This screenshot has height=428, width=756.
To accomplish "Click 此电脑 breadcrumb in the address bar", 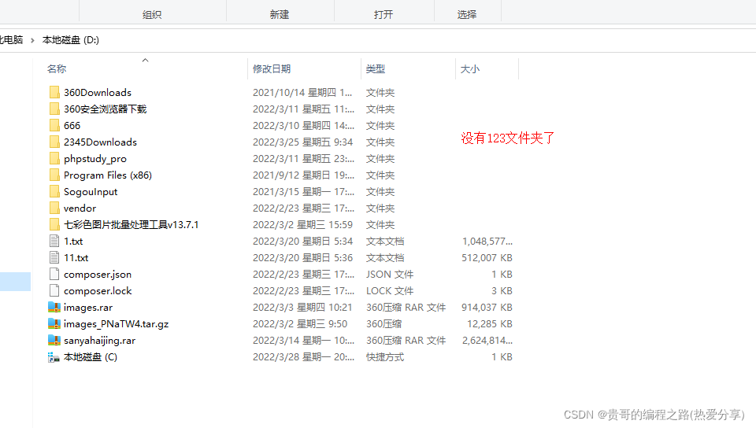I will [12, 40].
